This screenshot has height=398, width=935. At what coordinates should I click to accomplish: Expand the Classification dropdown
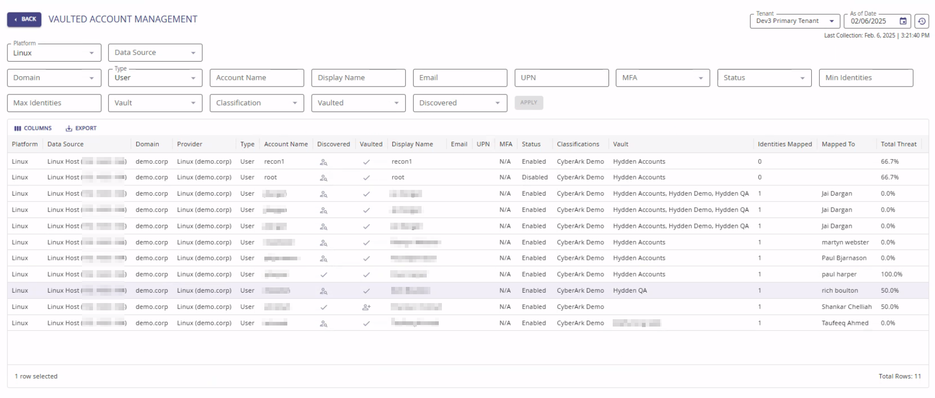point(256,103)
